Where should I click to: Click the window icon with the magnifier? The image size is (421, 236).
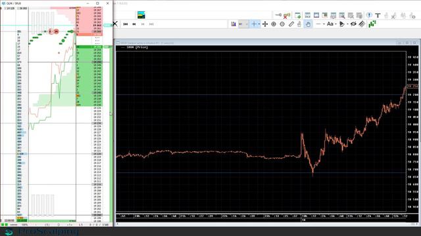coord(342,15)
